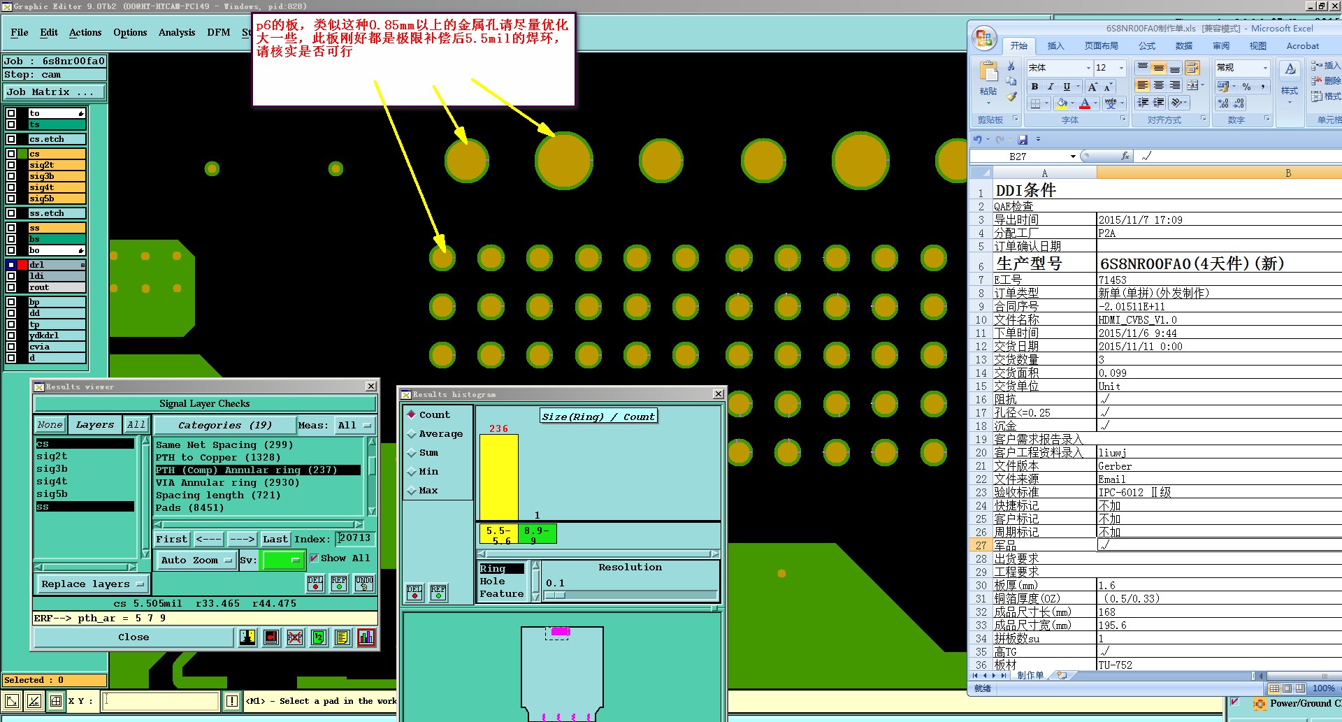
Task: Open Excel number format dropdown
Action: pos(1265,68)
